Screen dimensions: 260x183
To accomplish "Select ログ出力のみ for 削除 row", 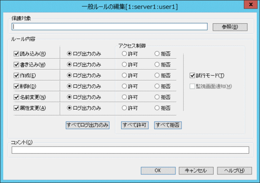I will (x=69, y=86).
